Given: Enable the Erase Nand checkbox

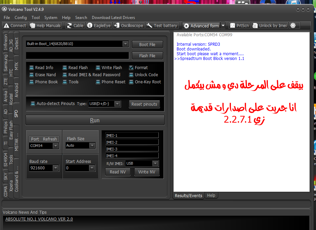Looking at the screenshot, I should [32, 75].
